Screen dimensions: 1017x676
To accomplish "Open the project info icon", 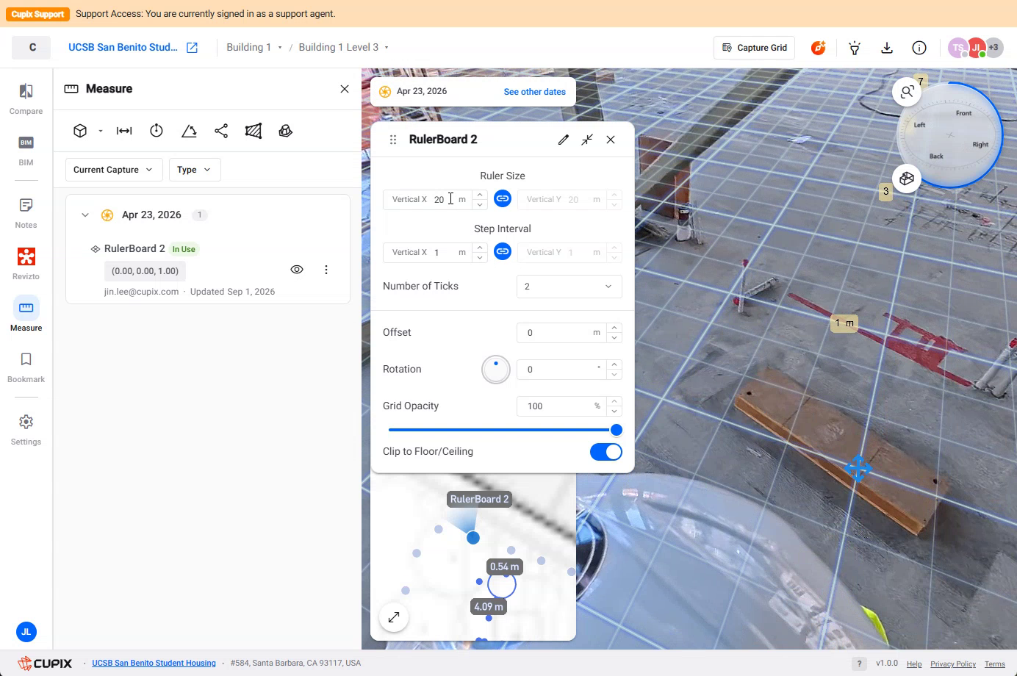I will 919,48.
